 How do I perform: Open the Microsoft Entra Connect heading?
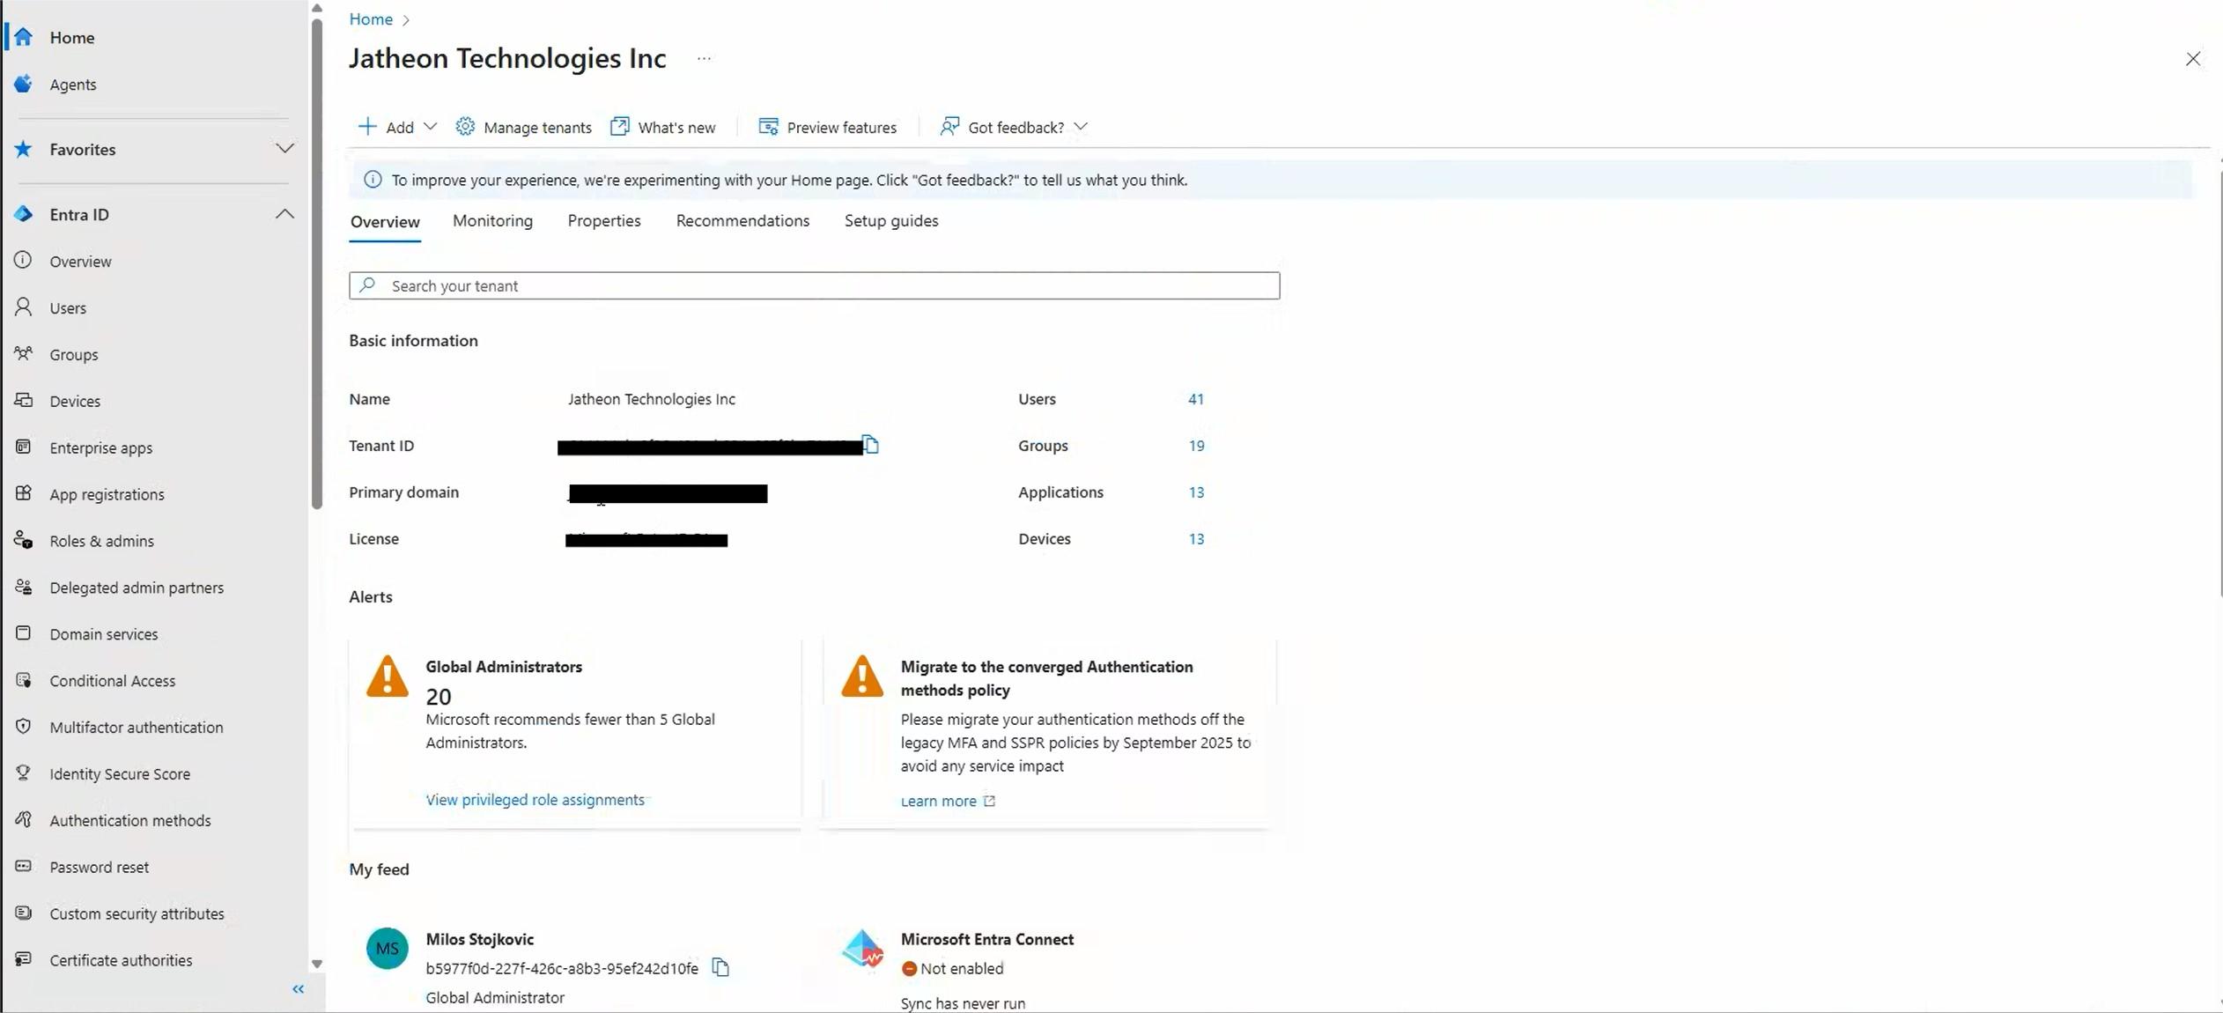(987, 939)
